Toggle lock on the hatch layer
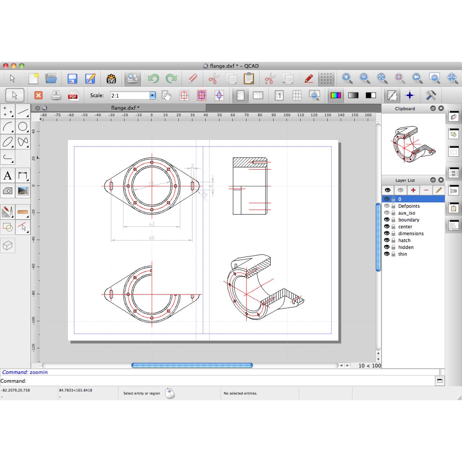462x462 pixels. (x=393, y=240)
